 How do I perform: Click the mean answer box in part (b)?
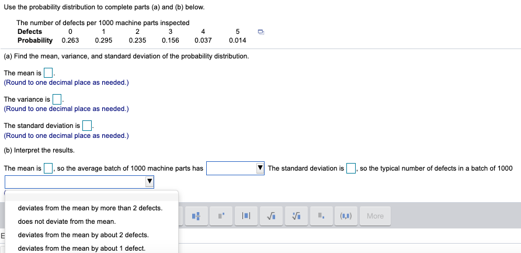(48, 168)
